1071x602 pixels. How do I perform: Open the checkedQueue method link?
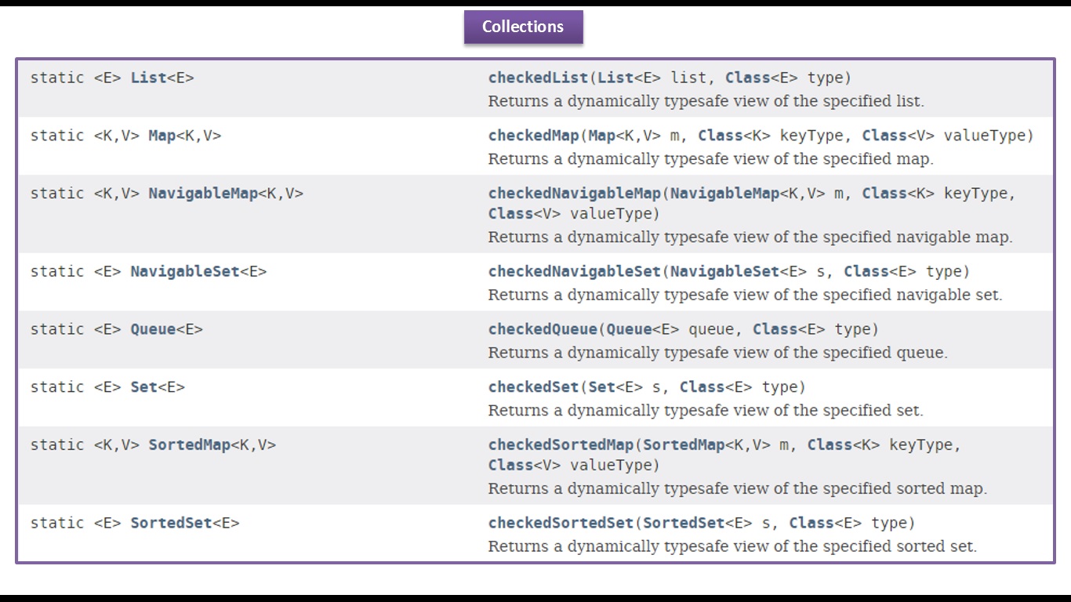tap(542, 329)
